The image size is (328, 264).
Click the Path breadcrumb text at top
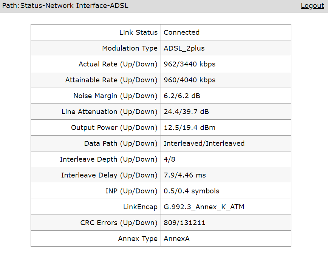(65, 6)
